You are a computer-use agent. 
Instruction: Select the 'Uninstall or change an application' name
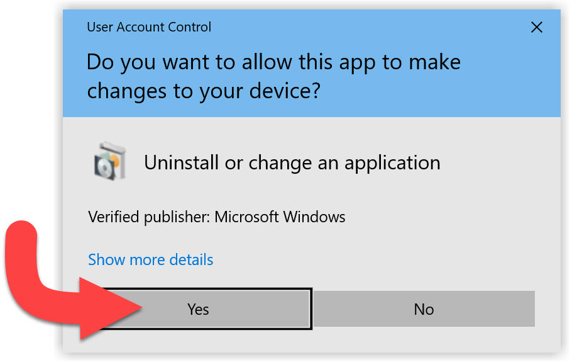click(x=292, y=162)
